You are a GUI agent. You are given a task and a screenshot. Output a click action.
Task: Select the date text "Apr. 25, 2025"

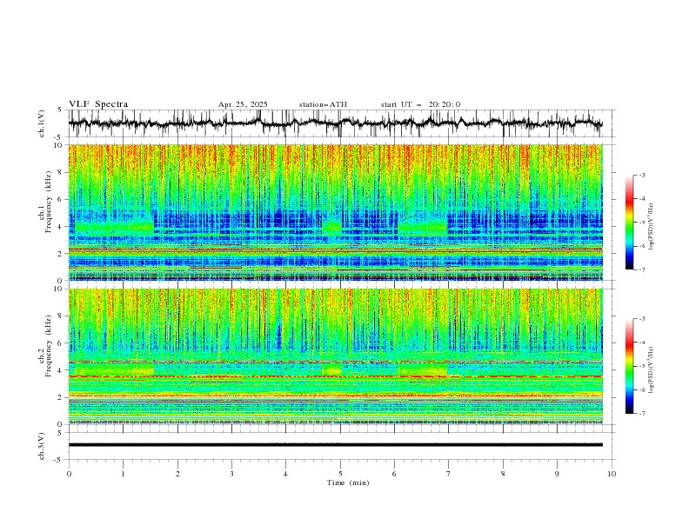(243, 104)
